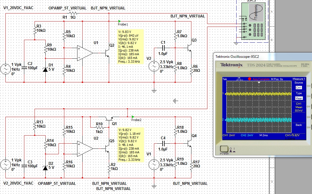
Task: Click zener diode D1 symbol
Action: pyautogui.click(x=45, y=70)
